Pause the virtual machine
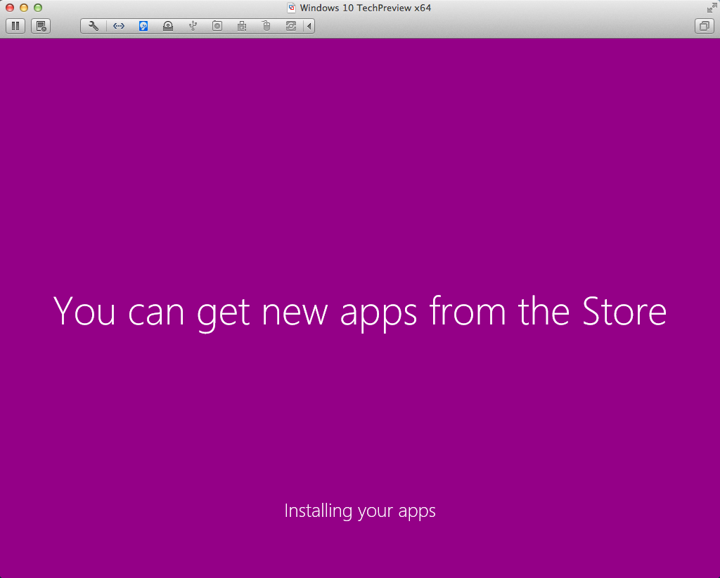 tap(15, 26)
